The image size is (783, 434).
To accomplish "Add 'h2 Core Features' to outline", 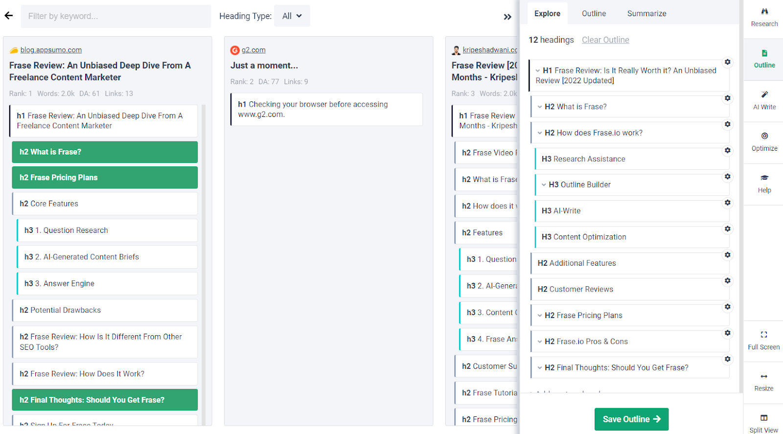I will (105, 204).
